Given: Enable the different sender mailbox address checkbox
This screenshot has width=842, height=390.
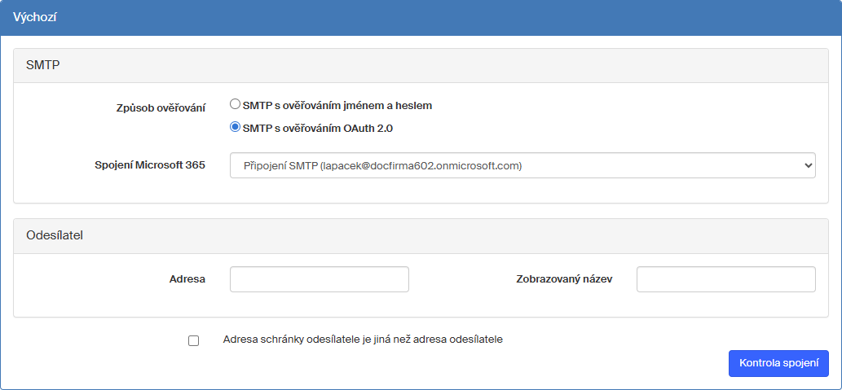Looking at the screenshot, I should (193, 341).
